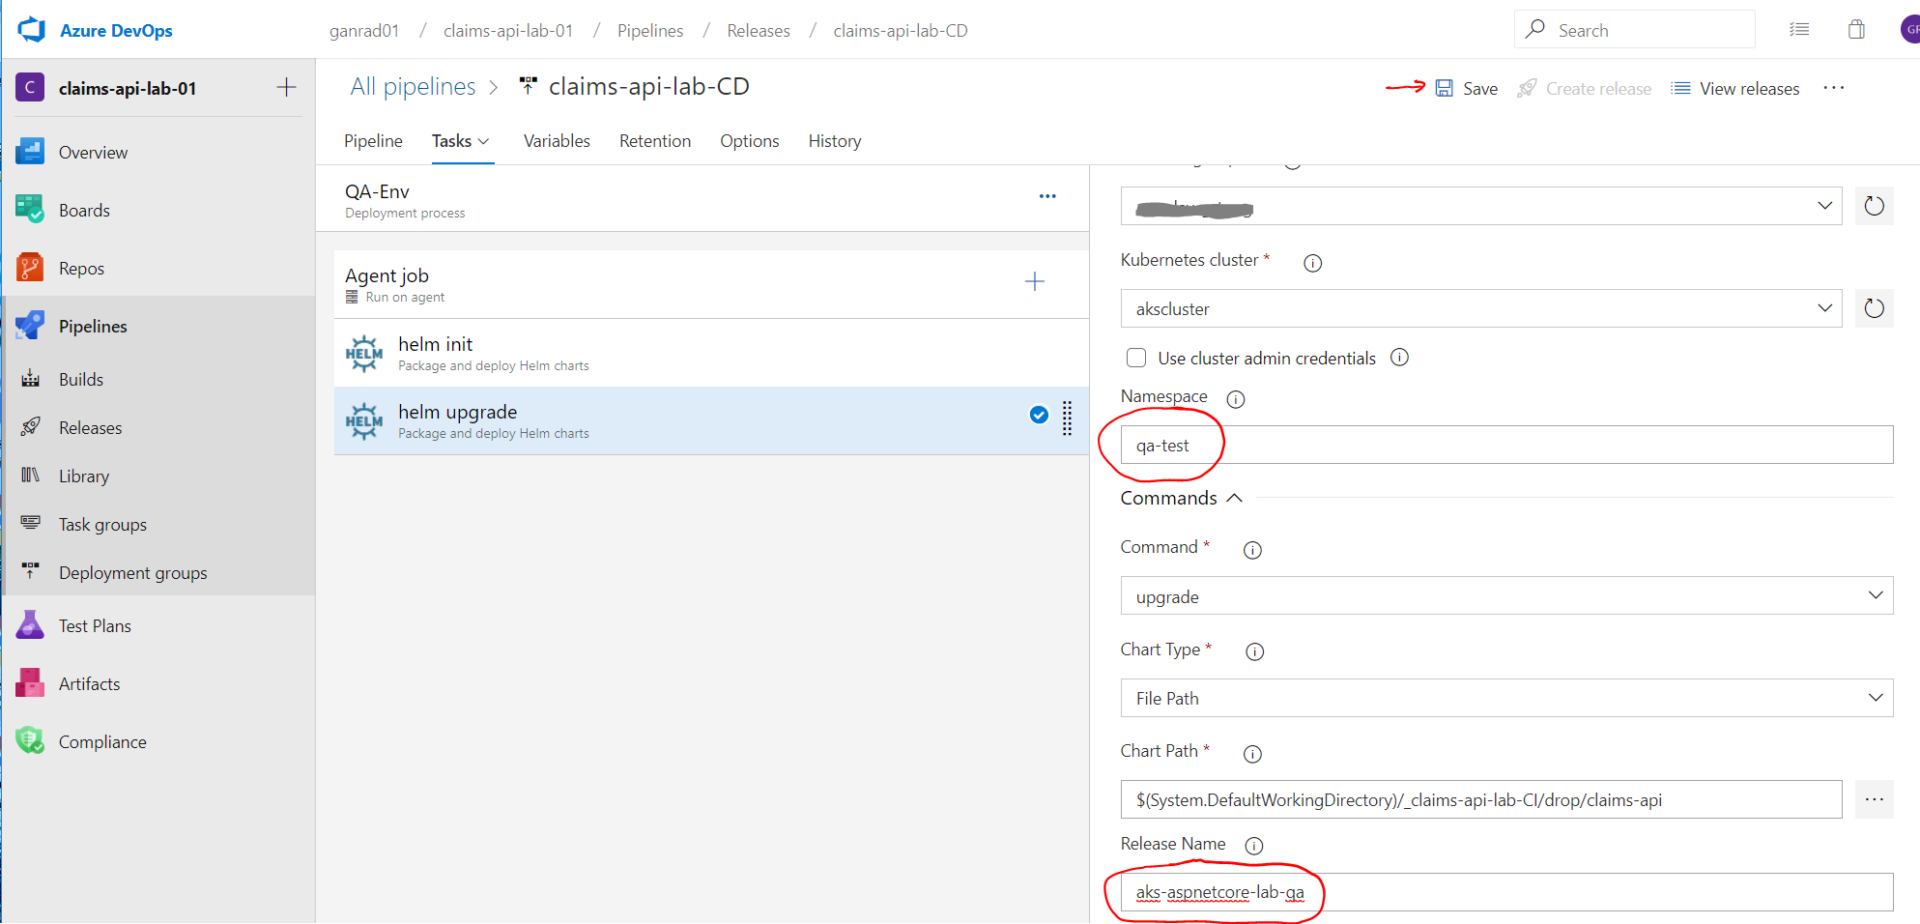Switch to the Variables tab
The height and width of the screenshot is (924, 1920).
coord(557,141)
